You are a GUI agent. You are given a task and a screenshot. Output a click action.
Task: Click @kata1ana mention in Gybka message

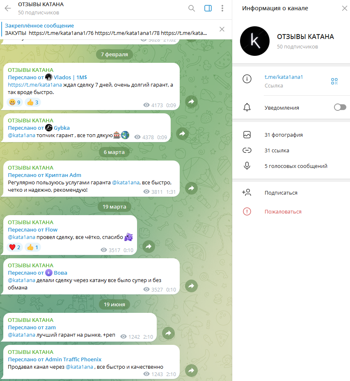tap(21, 135)
